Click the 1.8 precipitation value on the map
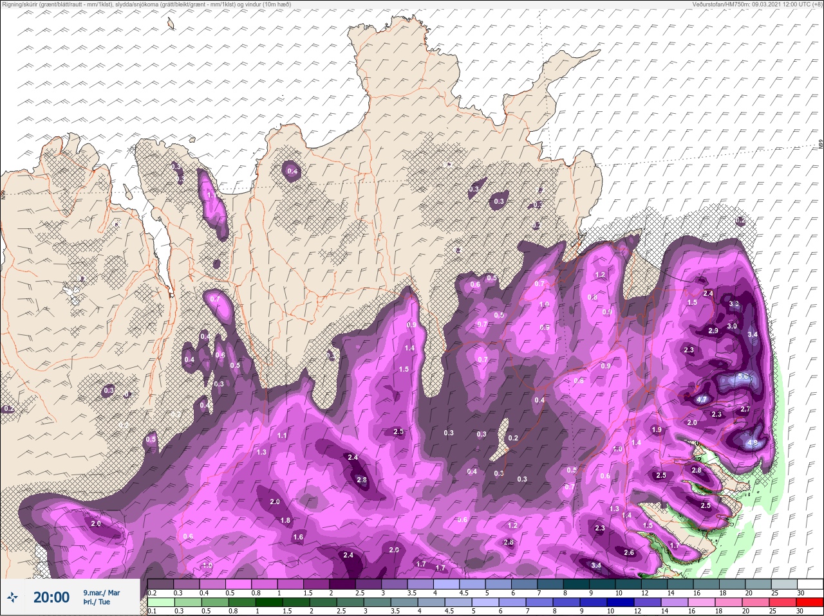824x616 pixels. pos(286,520)
